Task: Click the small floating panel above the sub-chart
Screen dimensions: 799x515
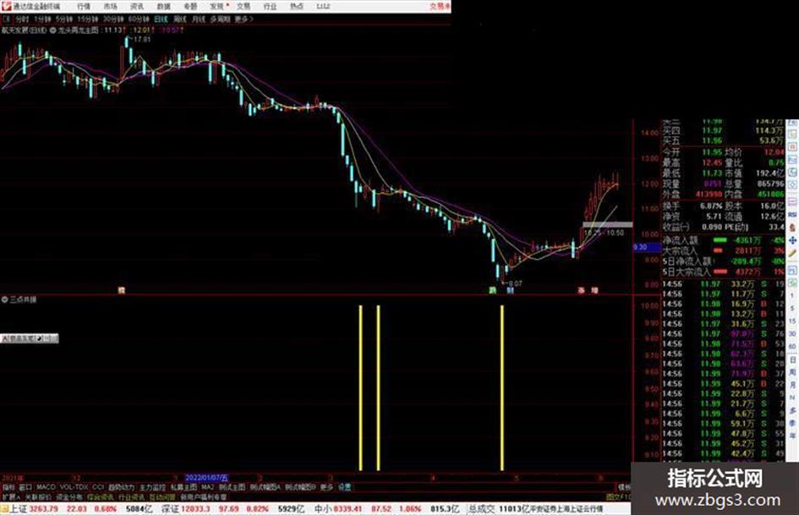Action: 30,338
